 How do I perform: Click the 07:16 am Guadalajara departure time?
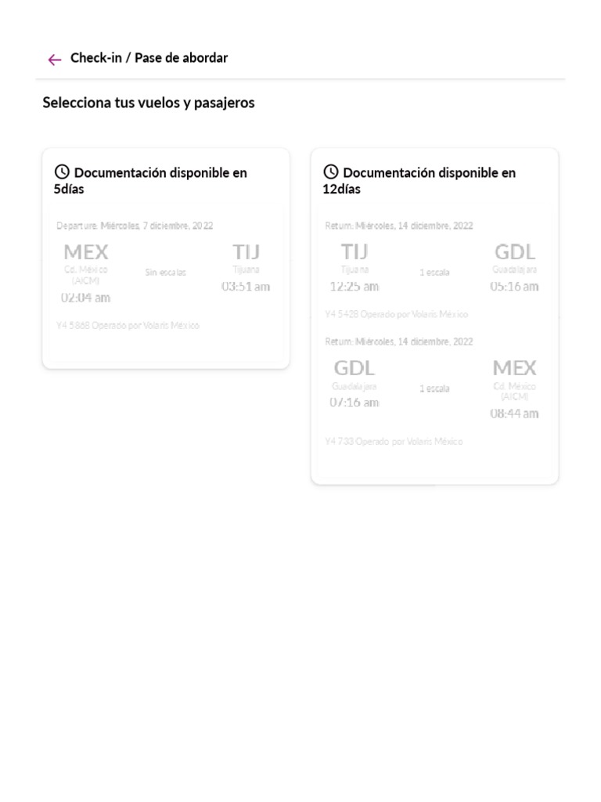(x=354, y=403)
